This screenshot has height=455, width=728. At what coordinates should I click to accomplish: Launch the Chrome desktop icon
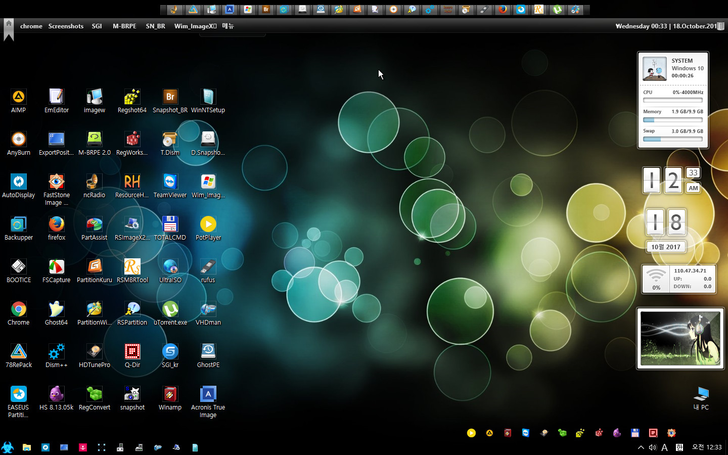click(x=19, y=313)
